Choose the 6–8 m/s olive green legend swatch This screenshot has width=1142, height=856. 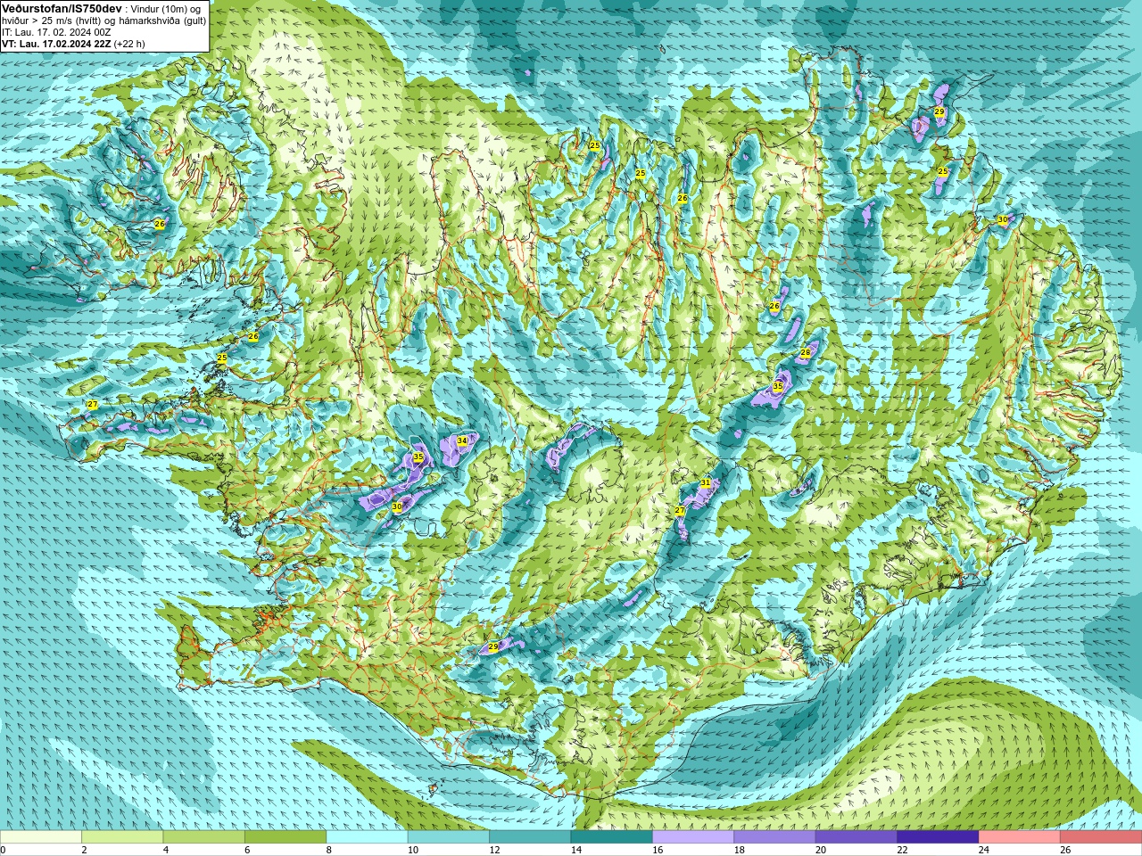285,837
